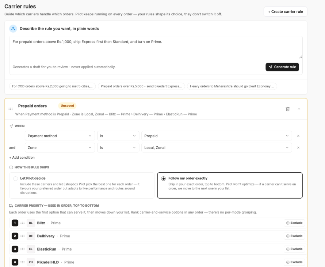Click the drag handle on Blitz row
325x267 pixels.
pyautogui.click(x=23, y=223)
